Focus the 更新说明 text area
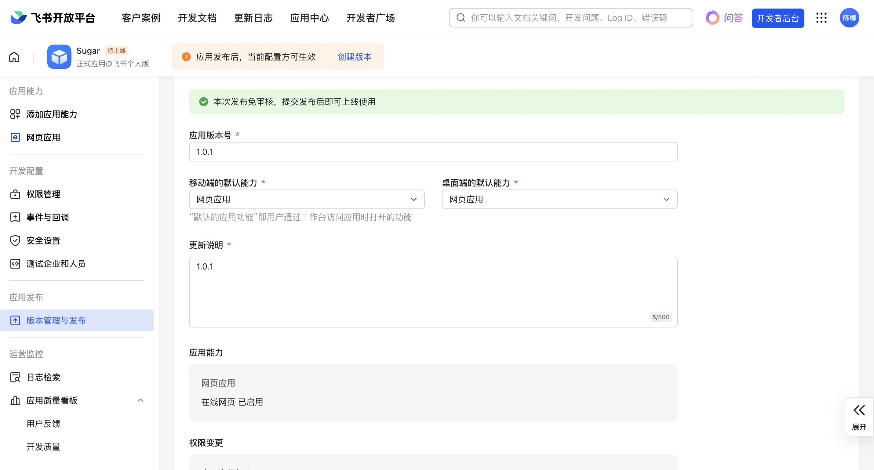The height and width of the screenshot is (470, 874). click(433, 292)
